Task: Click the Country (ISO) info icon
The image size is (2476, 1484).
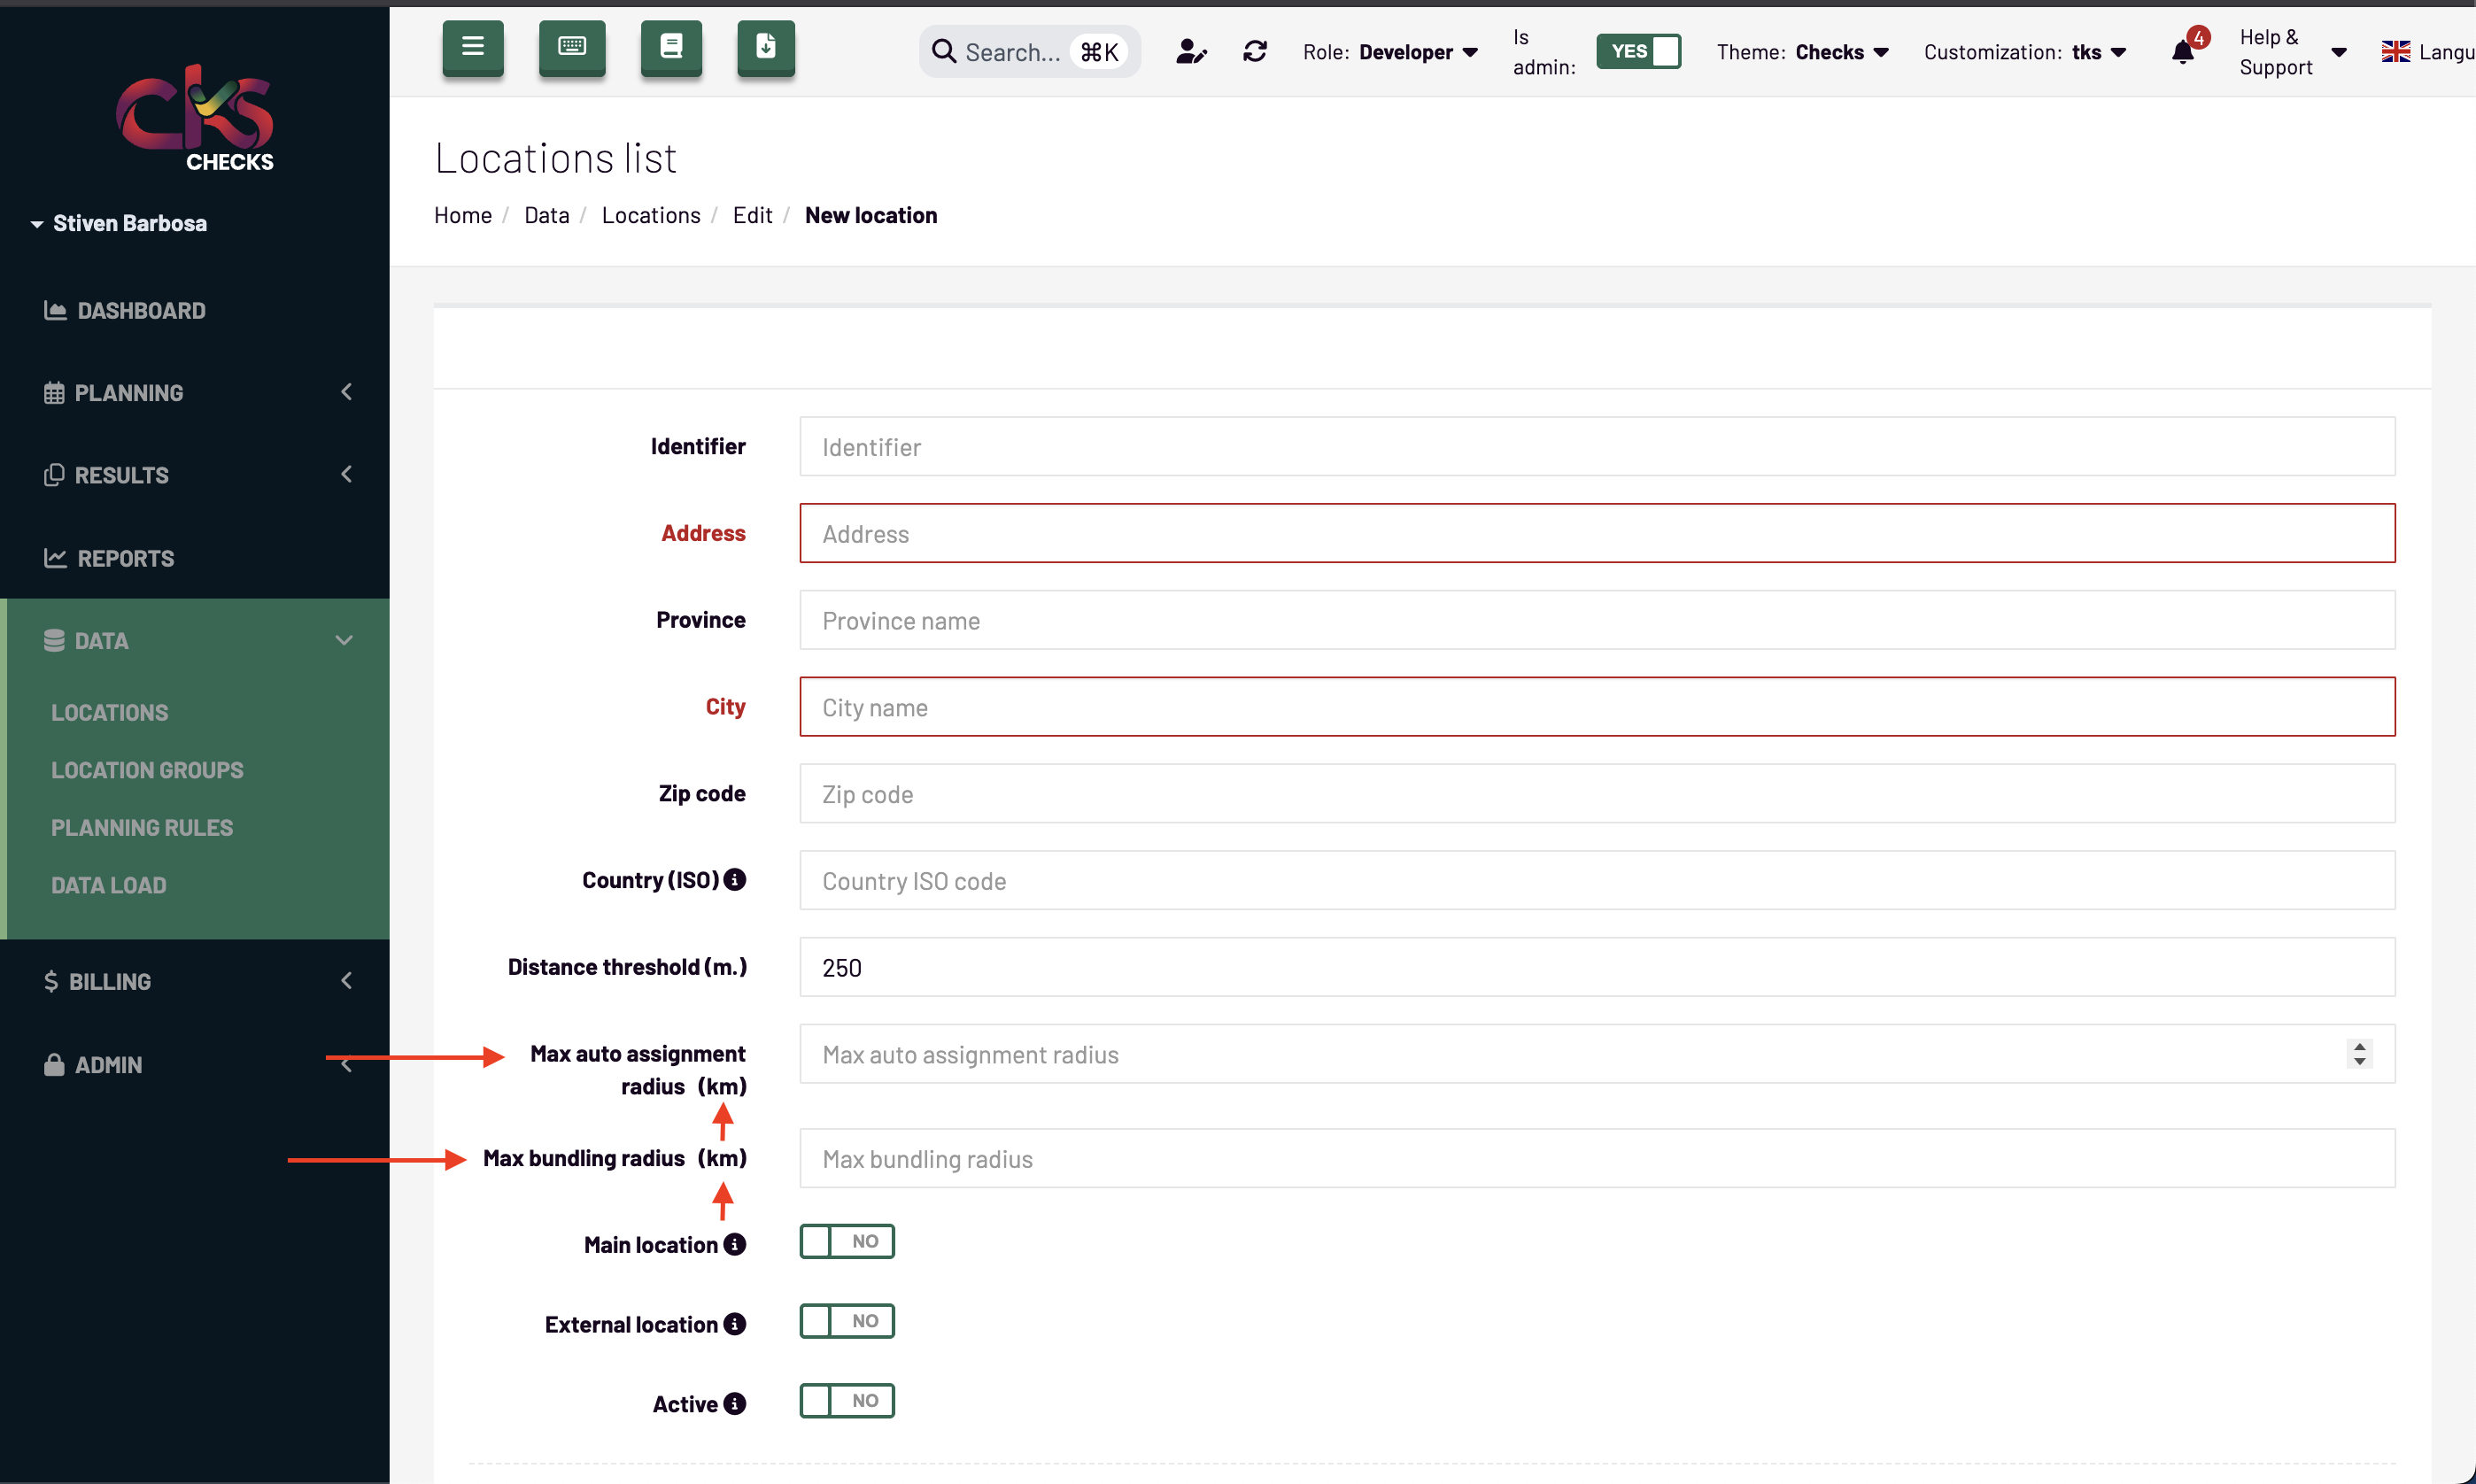Action: click(735, 880)
